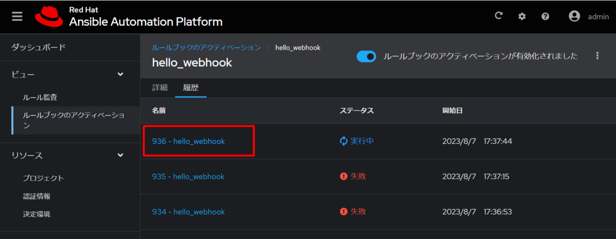Screen dimensions: 616x239
Task: Click the ルールブックのアクティベーション breadcrumb link
Action: (x=206, y=47)
